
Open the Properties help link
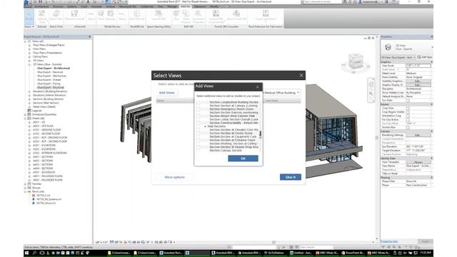[389, 241]
